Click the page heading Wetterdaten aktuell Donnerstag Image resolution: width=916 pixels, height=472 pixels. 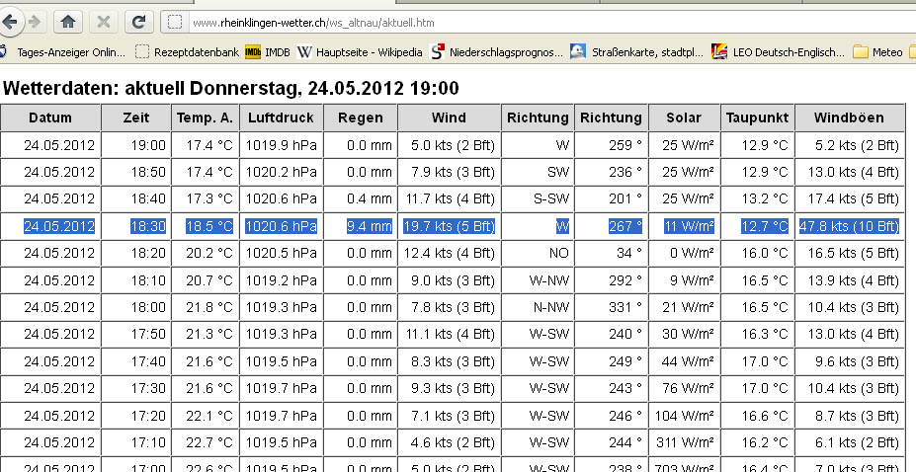point(231,88)
